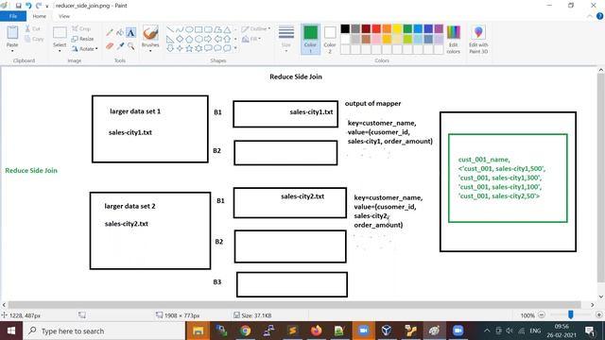Expand the Size line thickness dropdown
The height and width of the screenshot is (340, 605).
coord(285,51)
